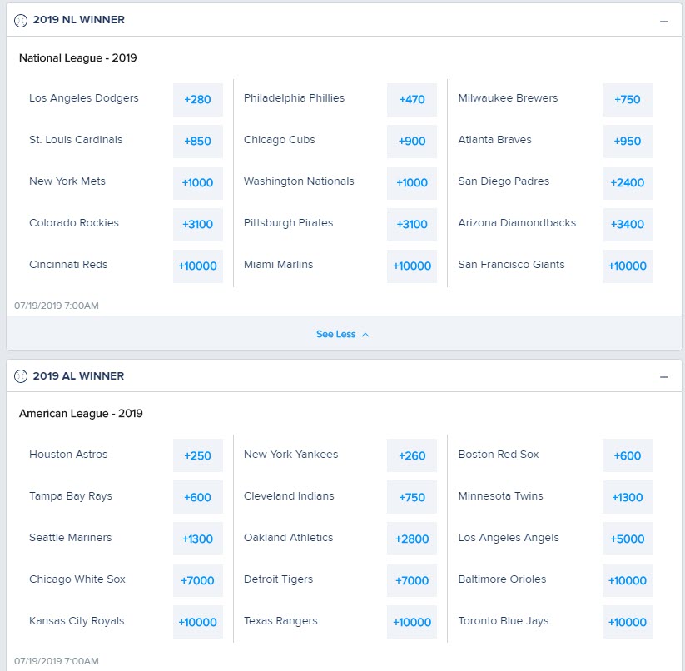Click the baseball icon beside 2019 NL Winner
Image resolution: width=685 pixels, height=671 pixels.
pos(21,21)
